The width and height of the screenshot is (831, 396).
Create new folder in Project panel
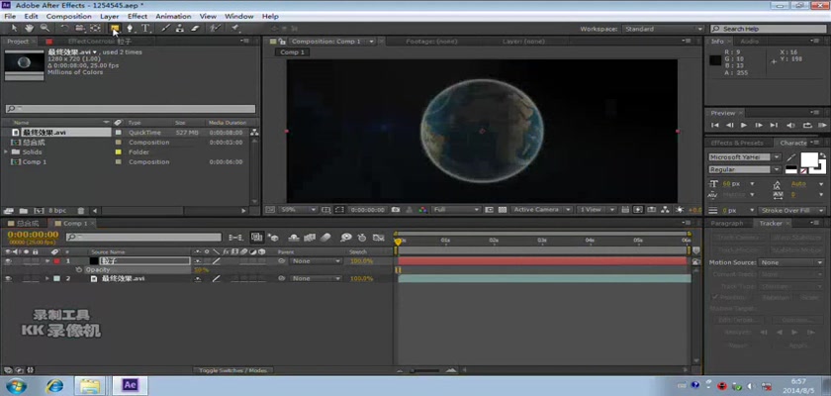coord(24,211)
